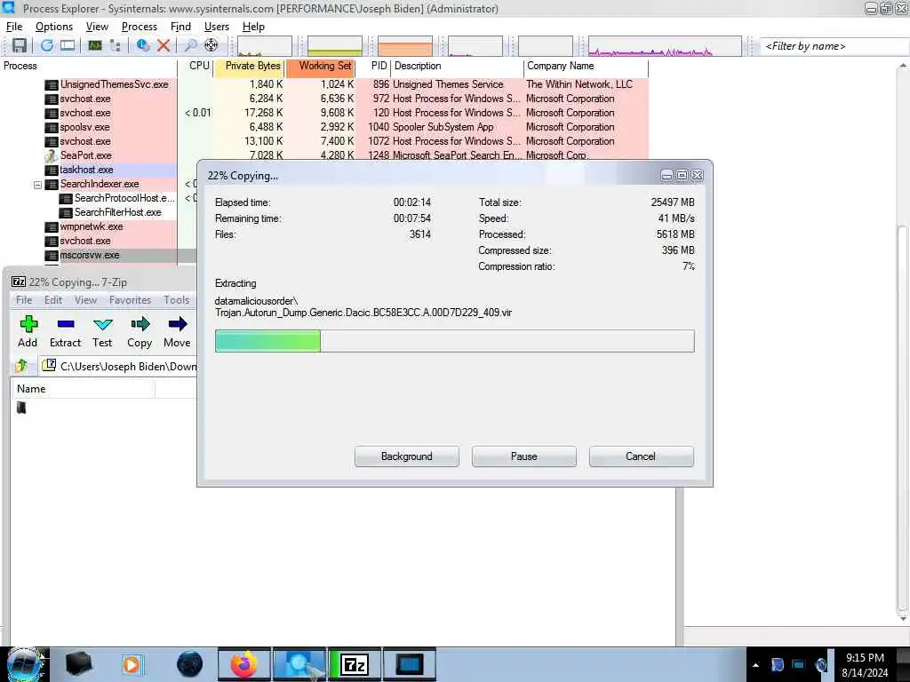Click the Find Window's Process crosshair icon
This screenshot has width=910, height=682.
point(212,45)
